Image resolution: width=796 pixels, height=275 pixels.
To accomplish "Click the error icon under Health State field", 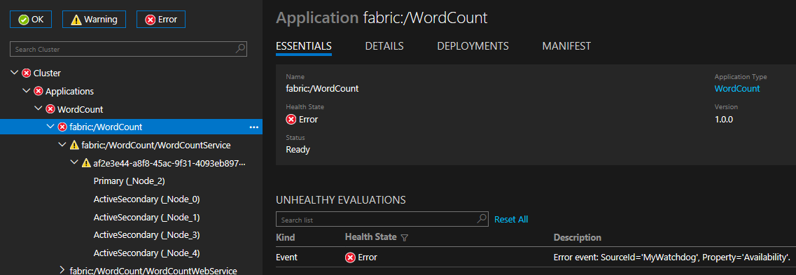I will click(291, 119).
